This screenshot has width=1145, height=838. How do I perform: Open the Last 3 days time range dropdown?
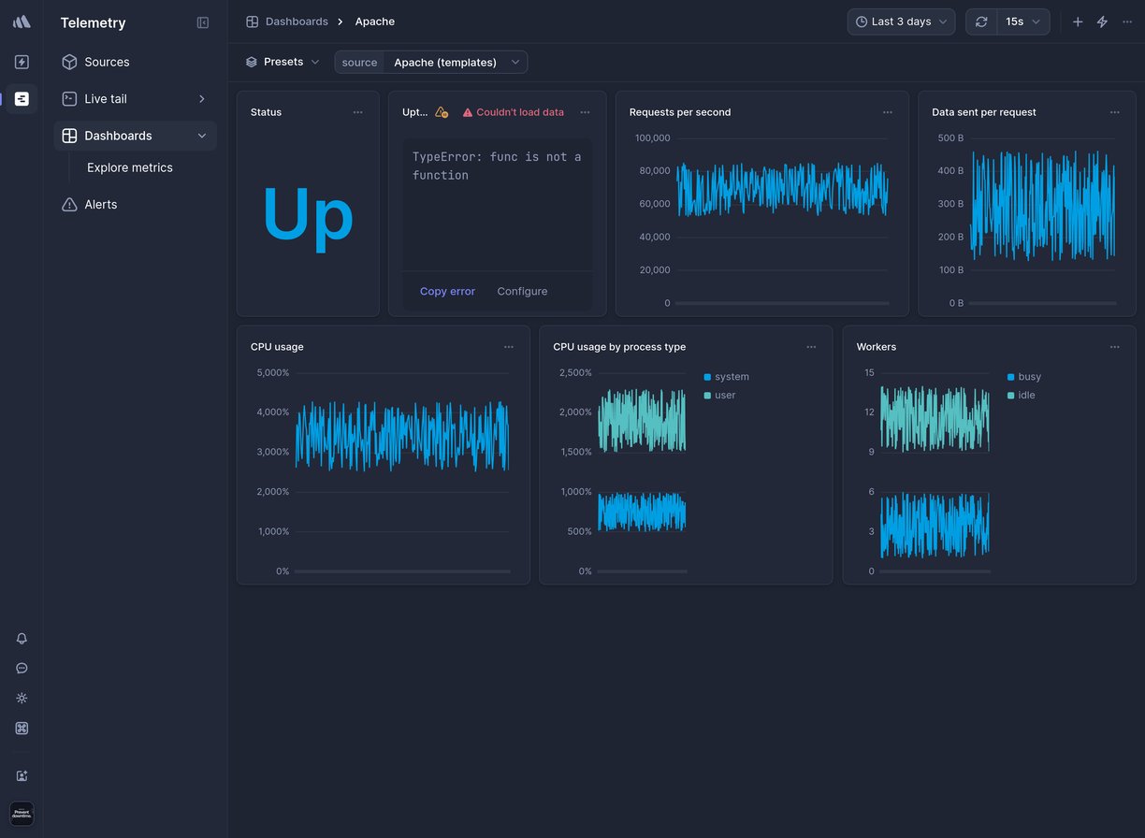point(901,22)
